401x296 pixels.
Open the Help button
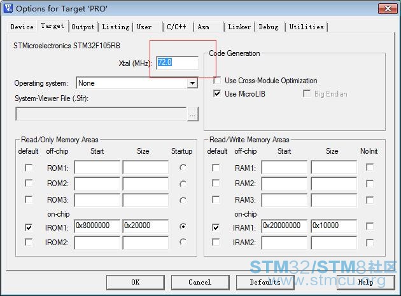pos(366,282)
